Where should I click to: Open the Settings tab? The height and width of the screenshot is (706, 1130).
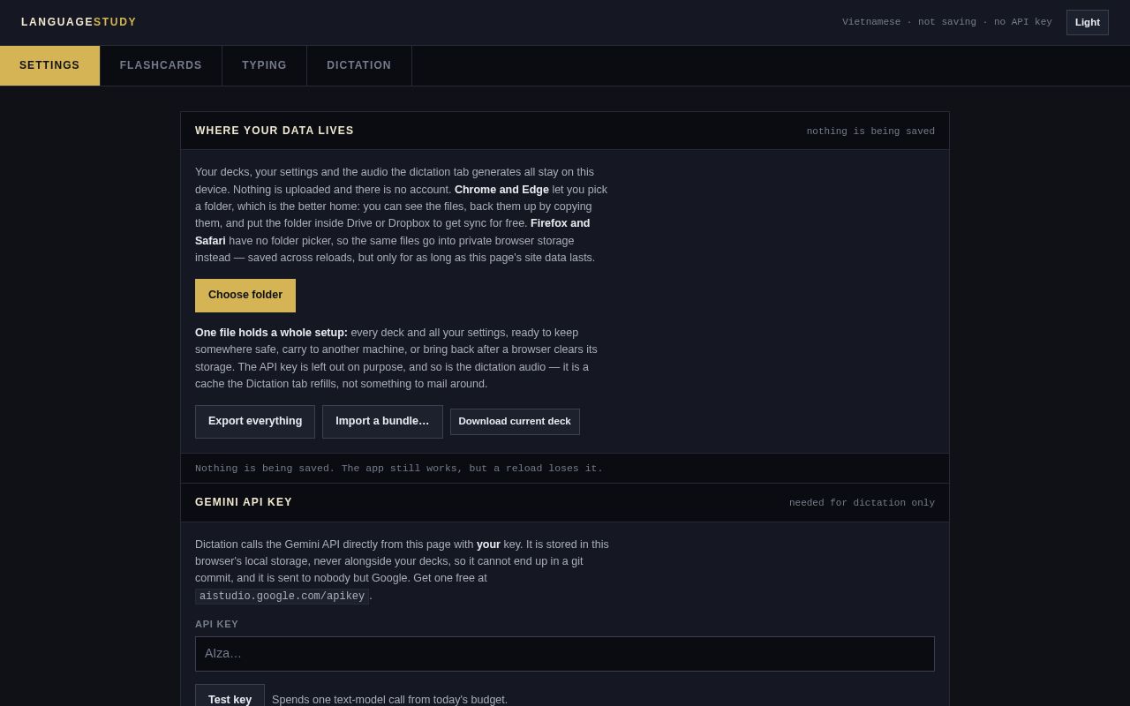(x=49, y=65)
